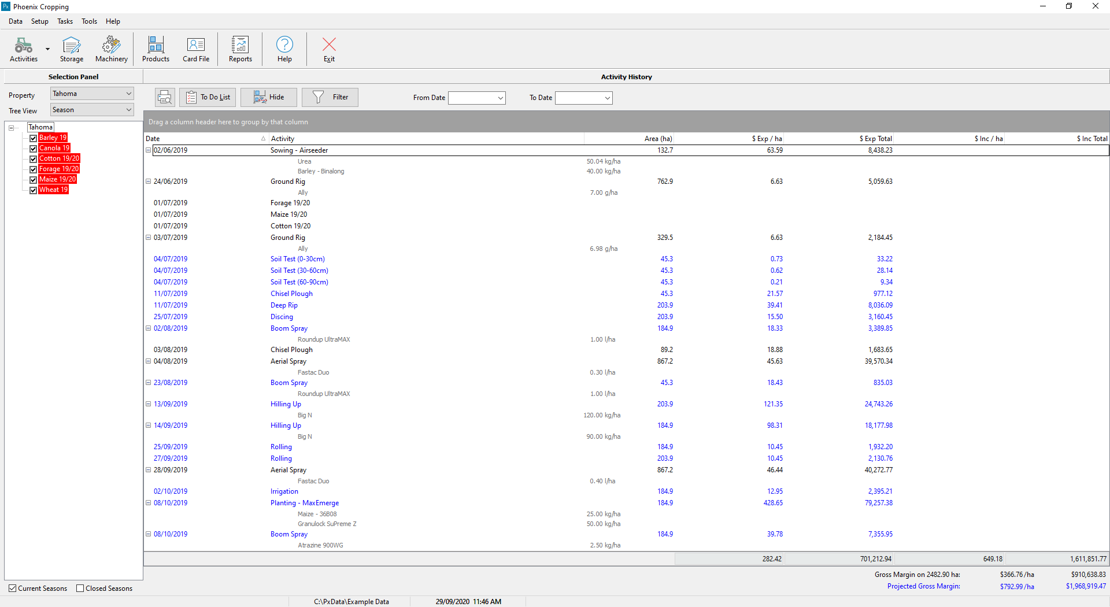Screen dimensions: 1110x607
Task: Select the red Maize 19/20 season item
Action: click(57, 180)
